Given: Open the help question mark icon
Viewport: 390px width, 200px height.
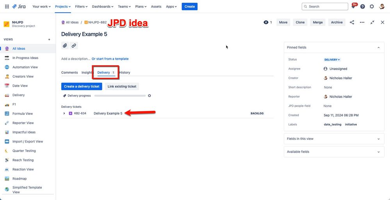Looking at the screenshot, I should (x=363, y=7).
